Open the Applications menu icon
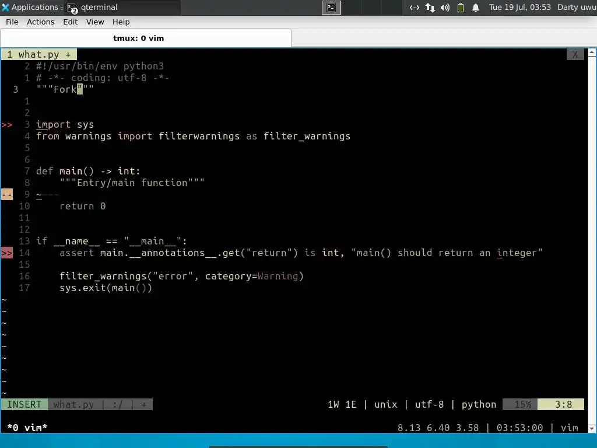Viewport: 597px width, 448px height. (5, 7)
